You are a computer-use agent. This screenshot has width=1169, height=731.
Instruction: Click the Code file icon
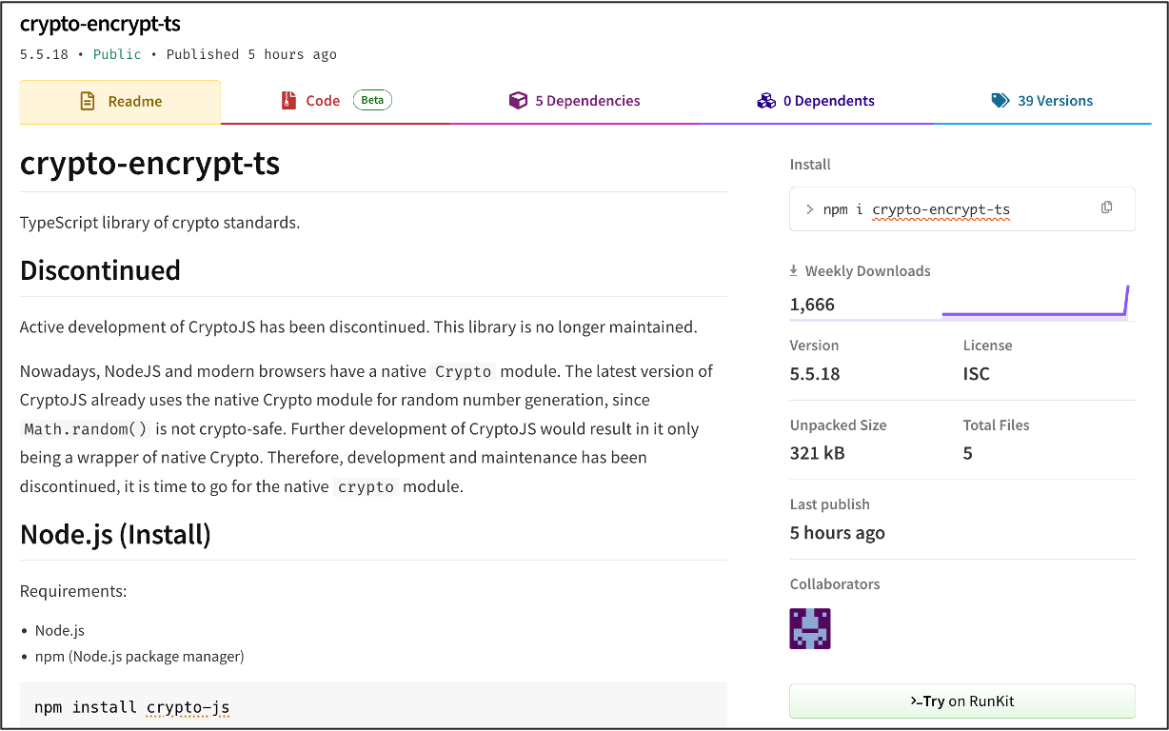[x=289, y=101]
